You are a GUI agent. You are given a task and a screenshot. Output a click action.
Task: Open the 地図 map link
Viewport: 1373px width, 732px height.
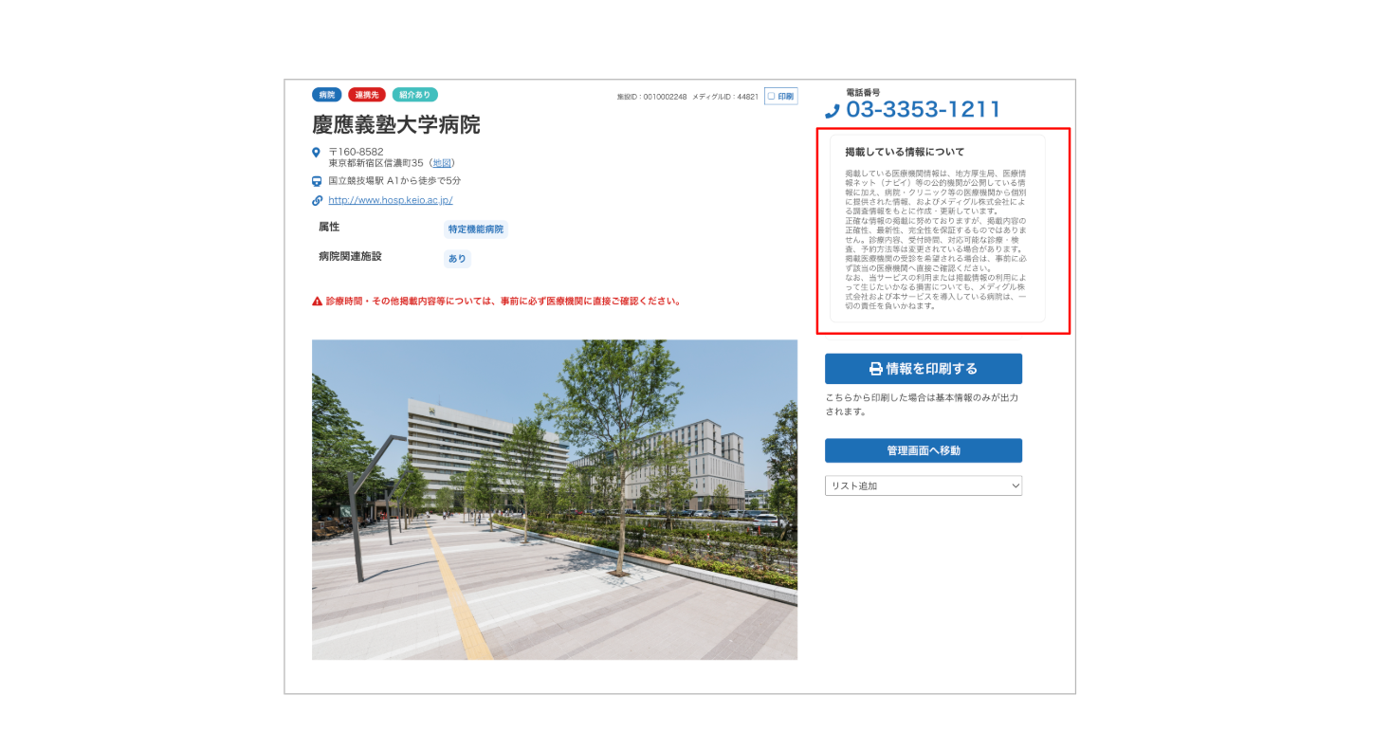coord(441,163)
